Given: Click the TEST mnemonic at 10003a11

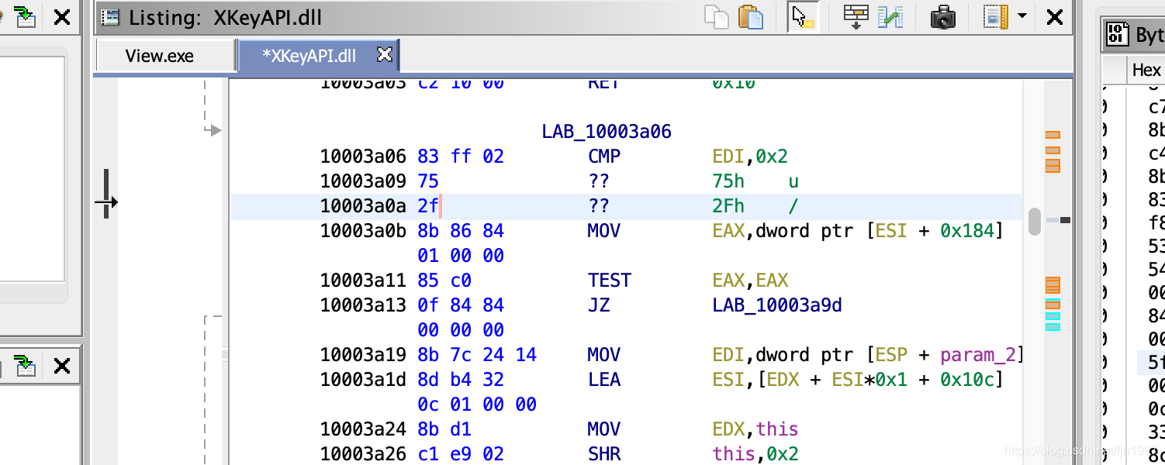Looking at the screenshot, I should click(610, 281).
